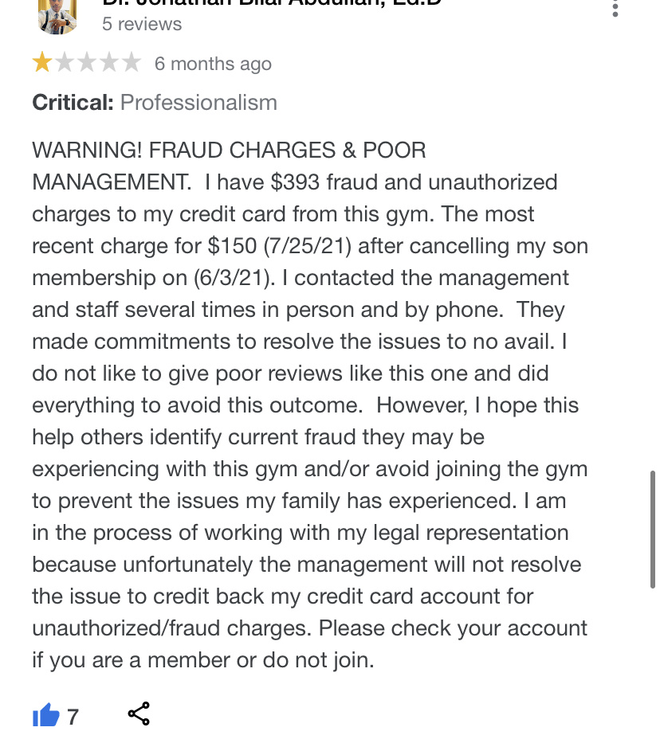Click the "6 months ago" timestamp
Image resolution: width=660 pixels, height=739 pixels.
213,64
